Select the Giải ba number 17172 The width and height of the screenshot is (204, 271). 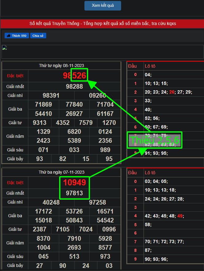tap(43, 211)
